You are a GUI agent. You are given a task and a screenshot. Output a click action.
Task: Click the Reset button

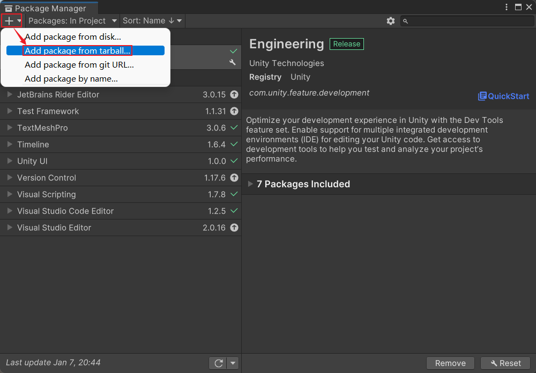click(x=505, y=363)
